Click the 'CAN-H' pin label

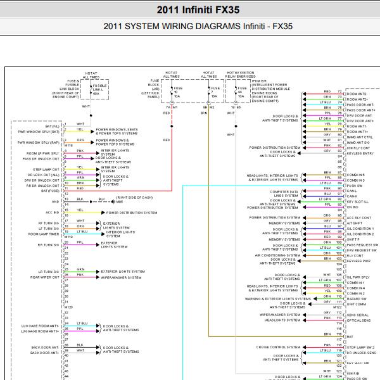point(352,196)
